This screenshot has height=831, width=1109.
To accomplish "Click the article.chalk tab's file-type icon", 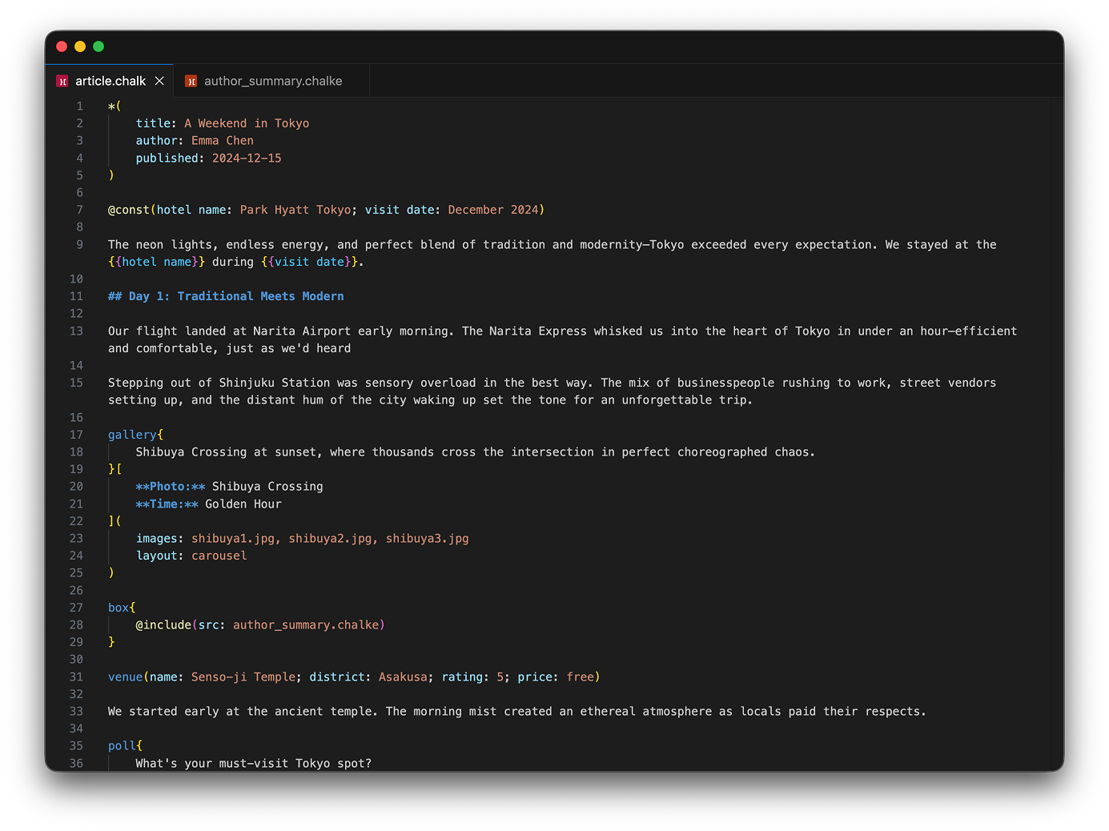I will [62, 81].
